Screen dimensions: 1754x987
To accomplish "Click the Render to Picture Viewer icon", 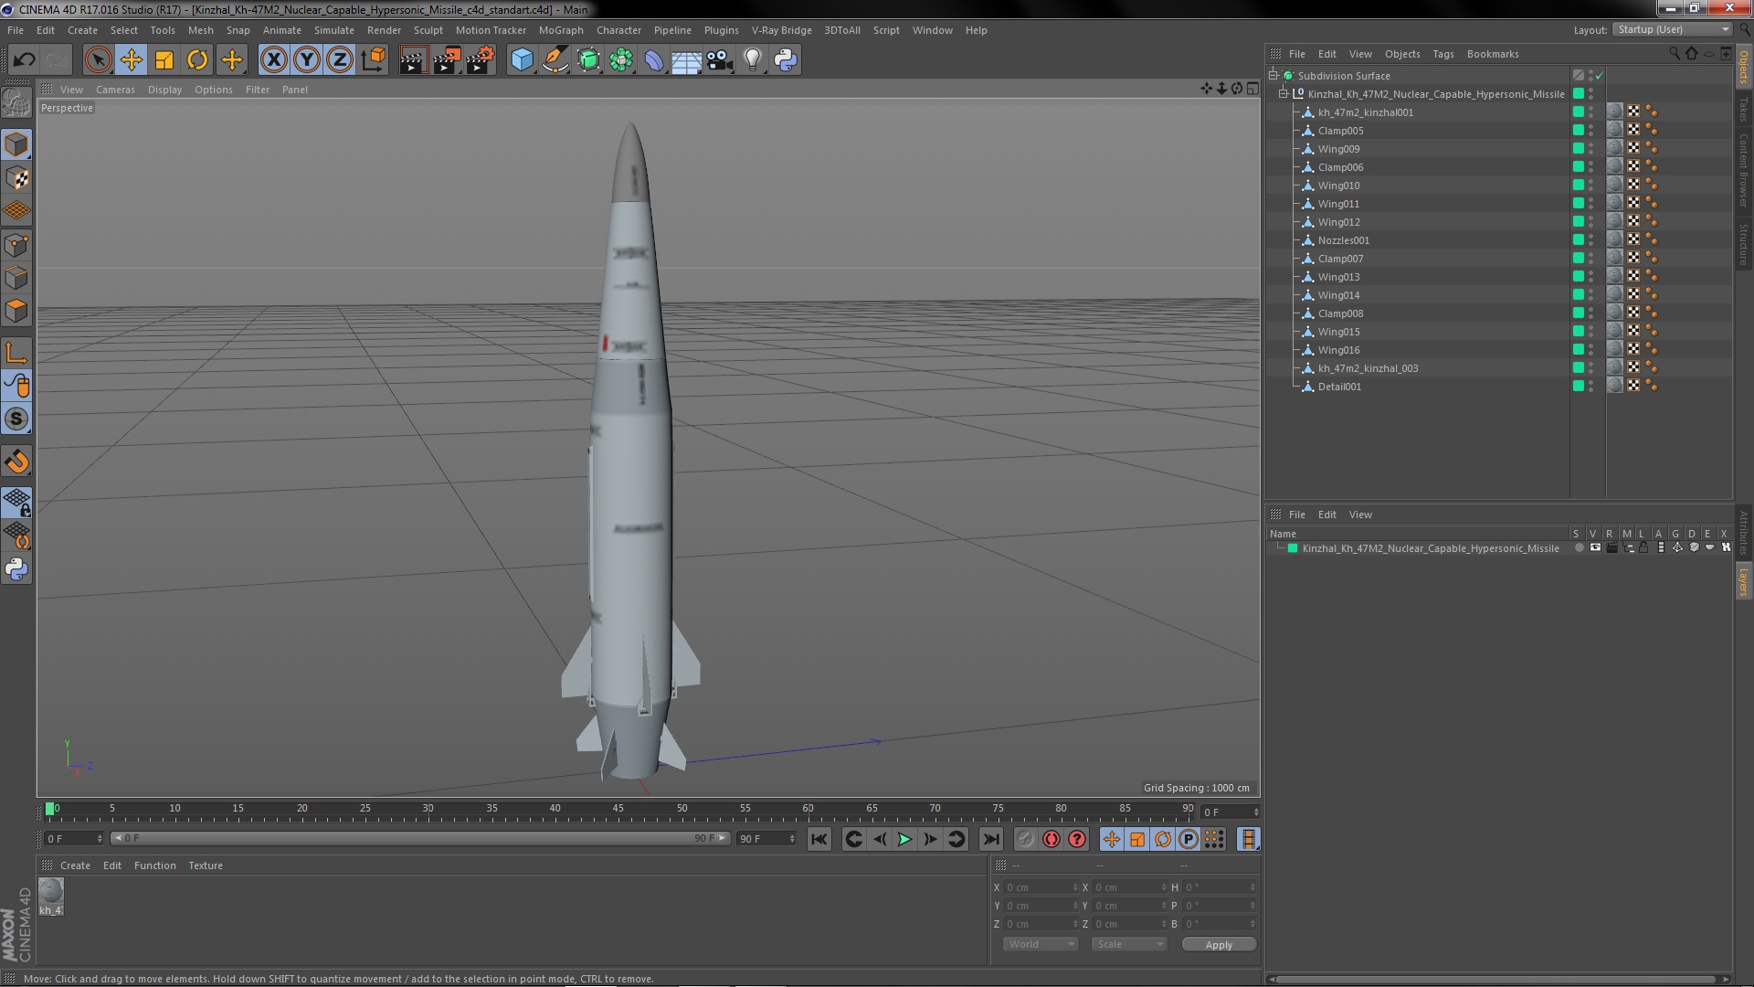I will point(446,60).
